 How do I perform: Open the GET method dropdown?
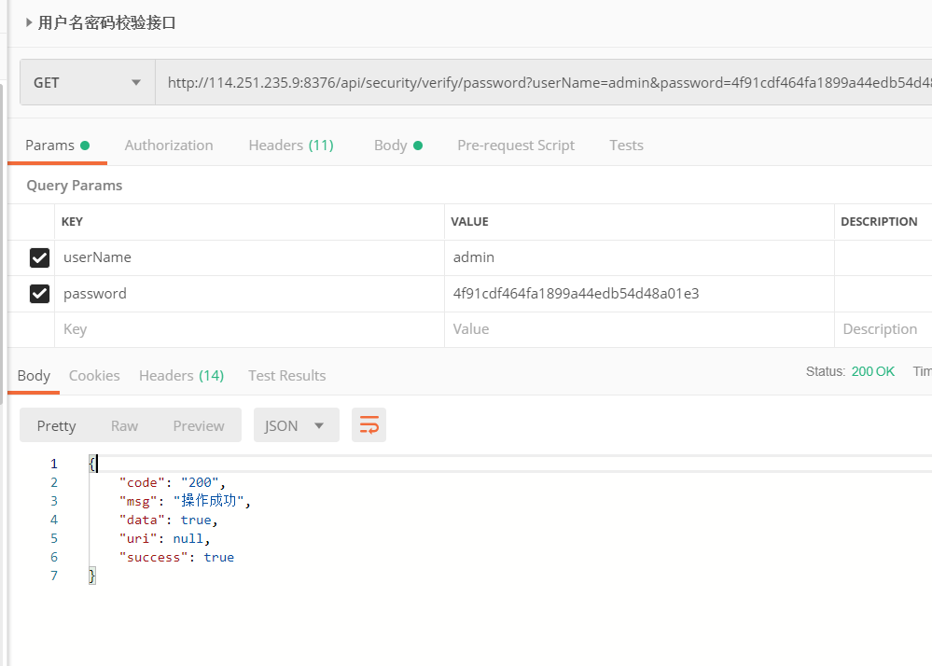tap(88, 82)
